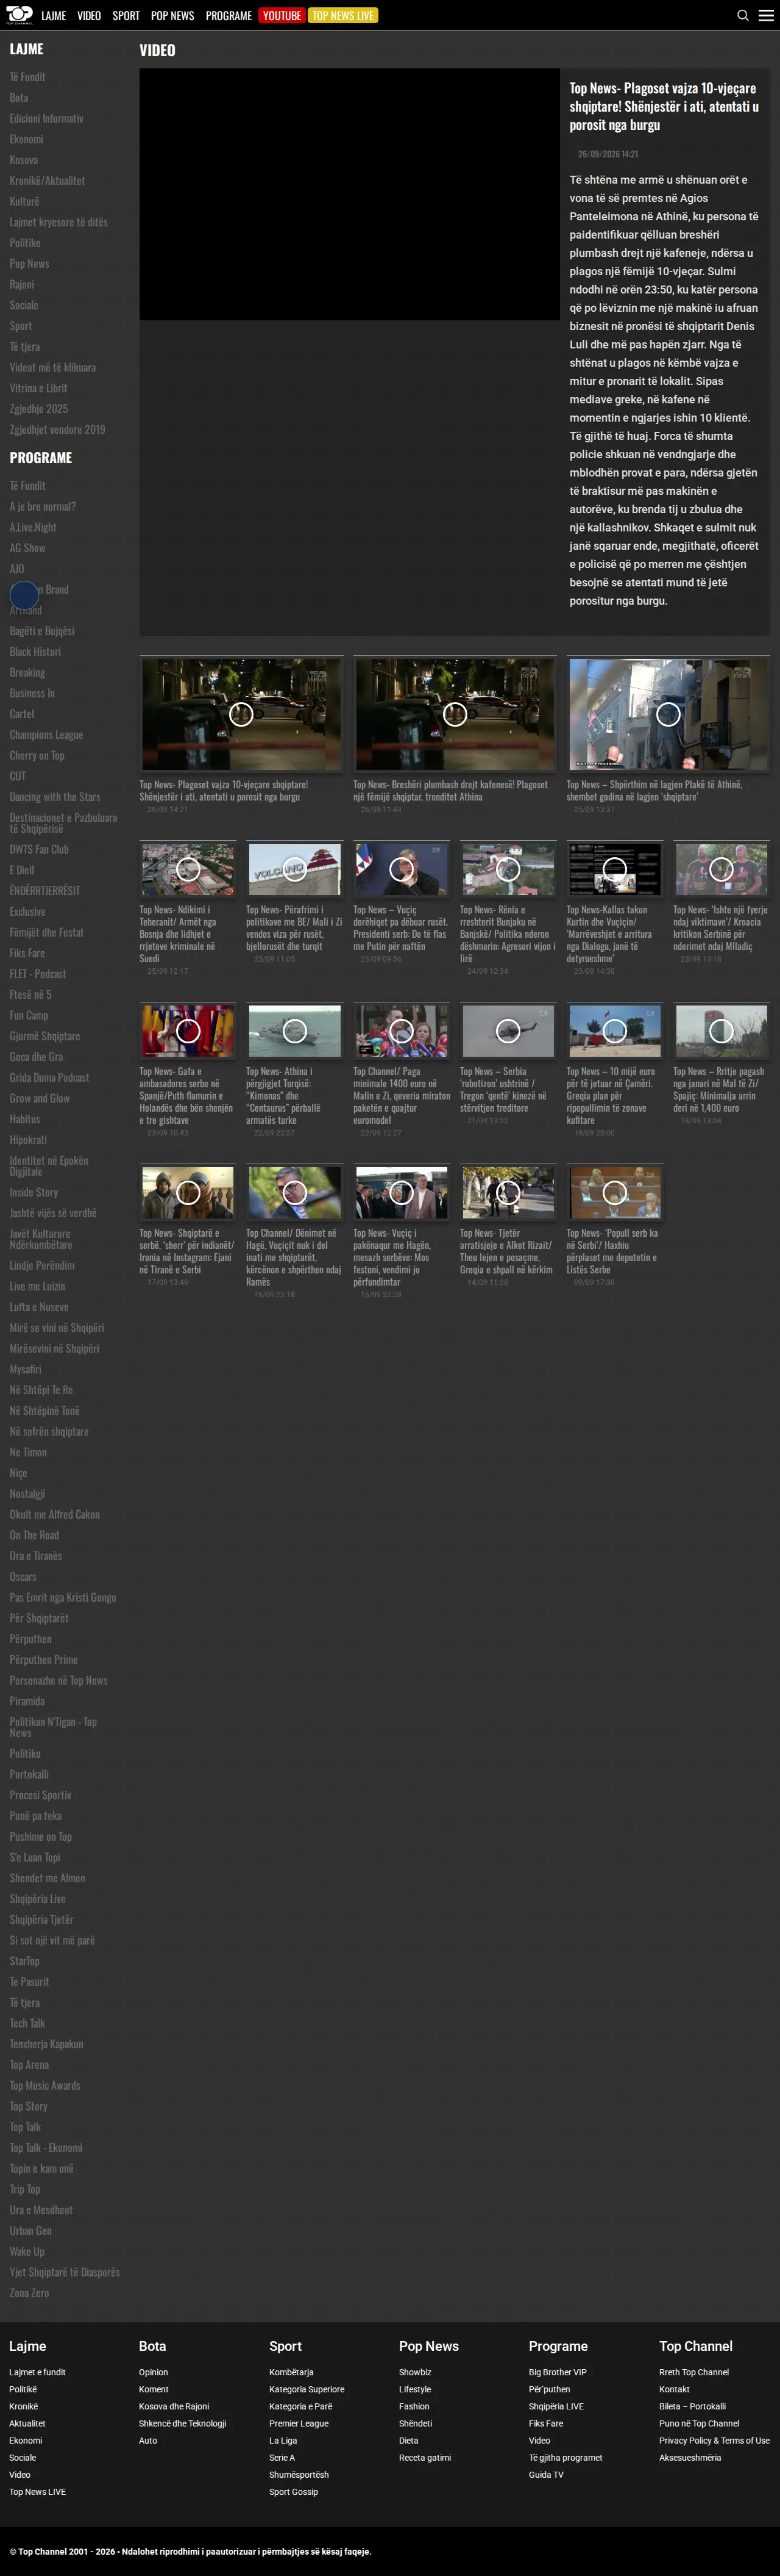
Task: Open Kronikë/Aktualitet in the Lajme sidebar
Action: 47,181
